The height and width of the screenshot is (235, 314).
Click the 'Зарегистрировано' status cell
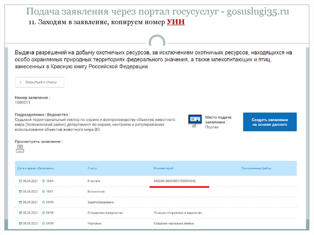(x=101, y=202)
